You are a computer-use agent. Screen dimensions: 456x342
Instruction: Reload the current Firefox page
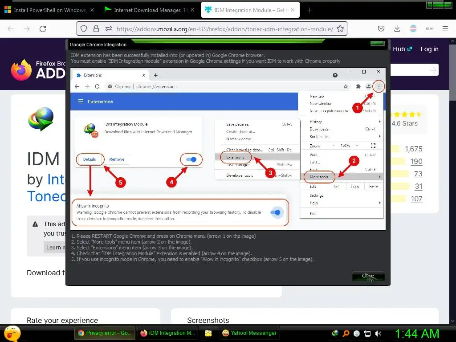point(43,29)
